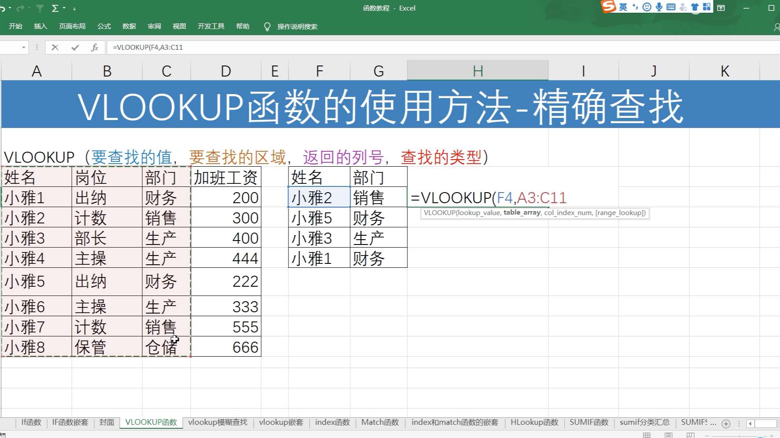The width and height of the screenshot is (780, 438).
Task: Switch to 封面 sheet tab
Action: tap(107, 423)
